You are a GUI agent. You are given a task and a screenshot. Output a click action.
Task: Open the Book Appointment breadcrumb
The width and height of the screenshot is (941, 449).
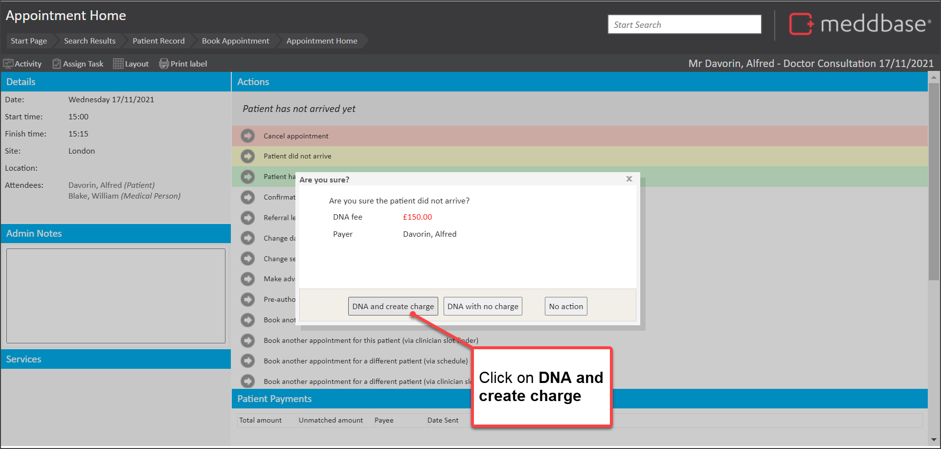(x=235, y=41)
